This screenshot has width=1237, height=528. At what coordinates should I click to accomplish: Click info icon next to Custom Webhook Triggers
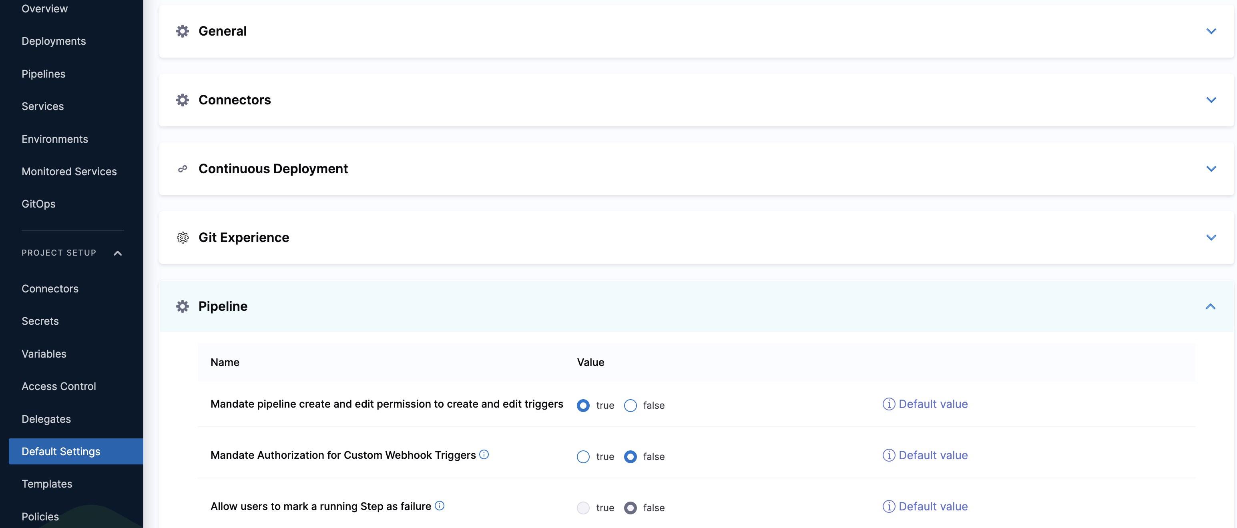click(x=484, y=454)
